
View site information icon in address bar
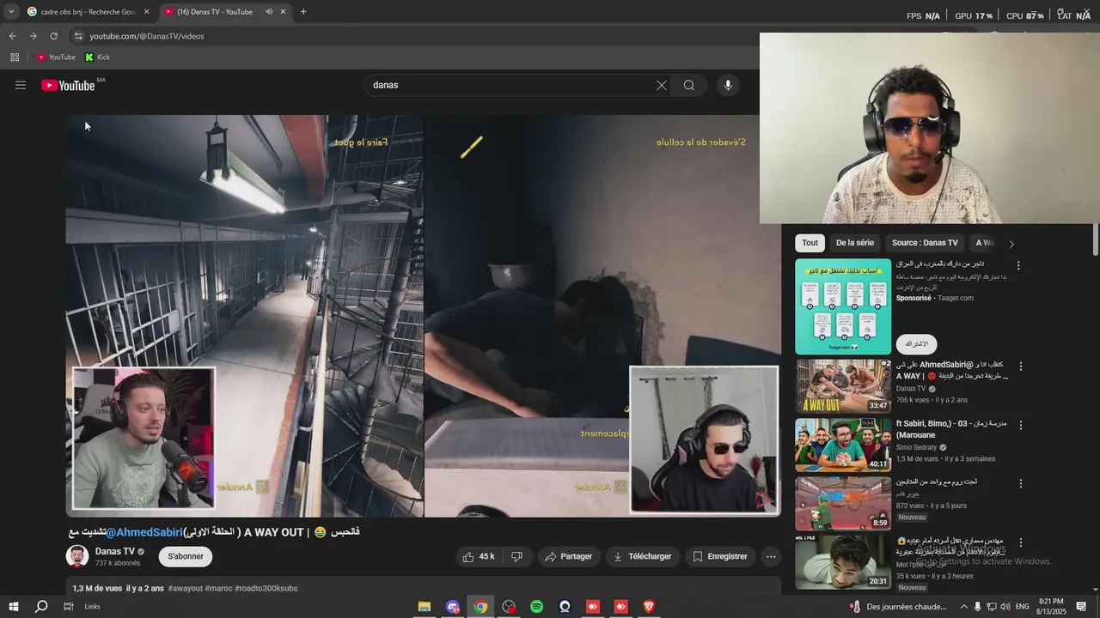coord(78,36)
